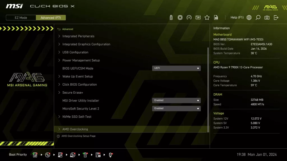This screenshot has width=287, height=161.
Task: Take a screenshot with the camera icon
Action: click(x=267, y=18)
